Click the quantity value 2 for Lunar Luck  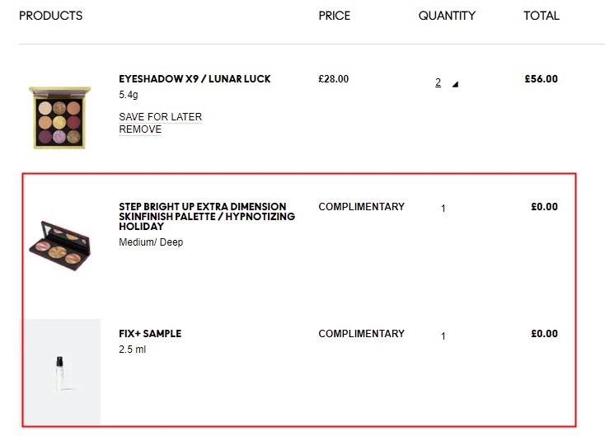(438, 82)
